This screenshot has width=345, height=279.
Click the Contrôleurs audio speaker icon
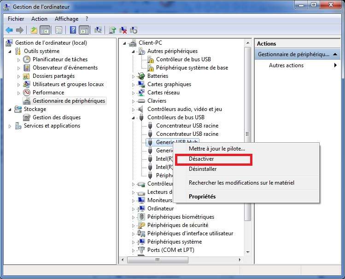[140, 109]
